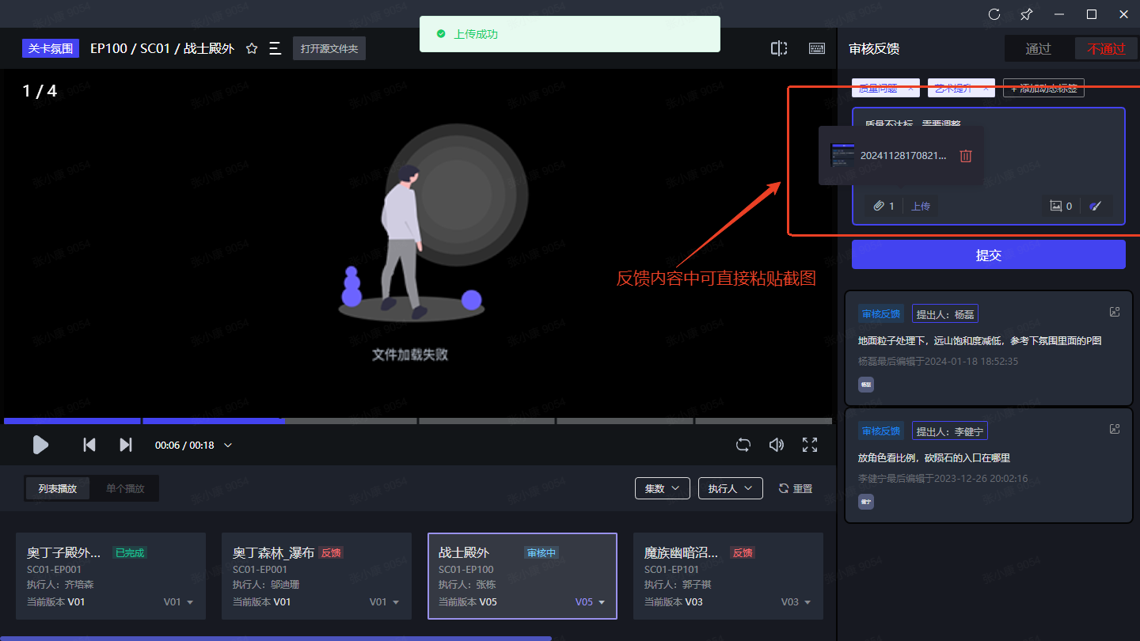The image size is (1140, 641).
Task: Open the keyboard shortcuts icon
Action: tap(817, 49)
